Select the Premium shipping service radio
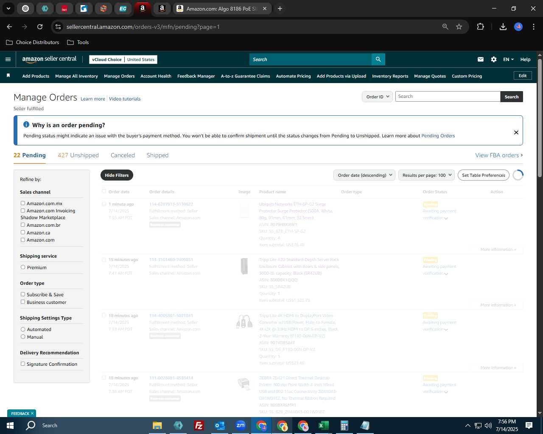The width and height of the screenshot is (543, 434). 23,267
